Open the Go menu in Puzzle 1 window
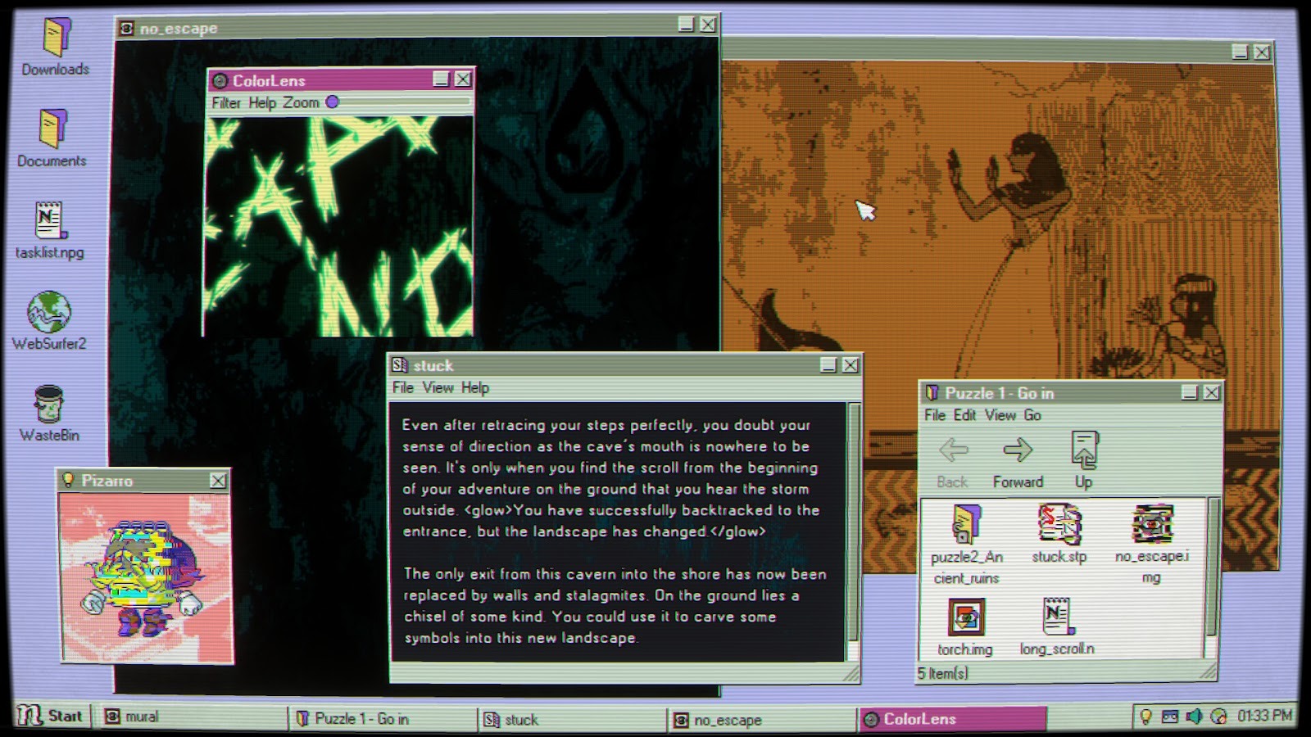The width and height of the screenshot is (1311, 737). pyautogui.click(x=1032, y=415)
